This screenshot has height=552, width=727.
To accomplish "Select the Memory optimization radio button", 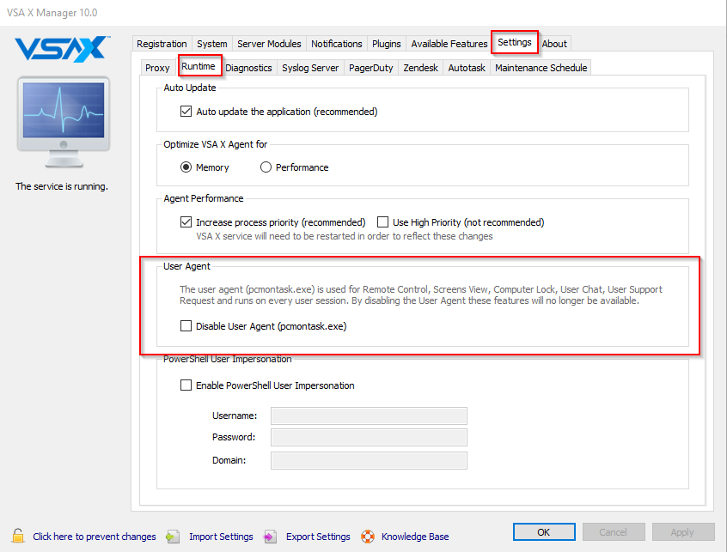I will tap(186, 167).
